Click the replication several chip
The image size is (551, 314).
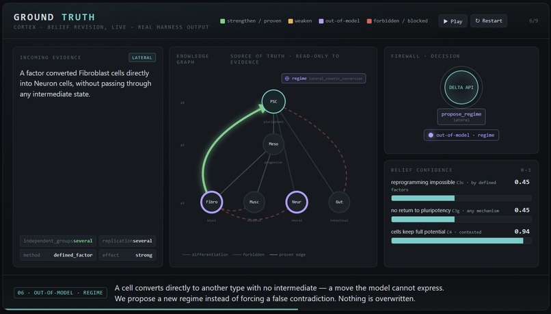(x=127, y=241)
